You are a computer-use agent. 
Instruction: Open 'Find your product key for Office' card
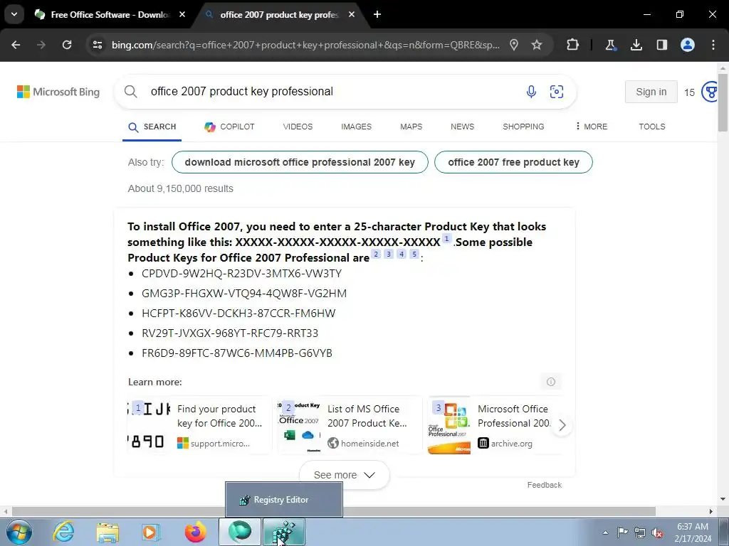point(199,425)
